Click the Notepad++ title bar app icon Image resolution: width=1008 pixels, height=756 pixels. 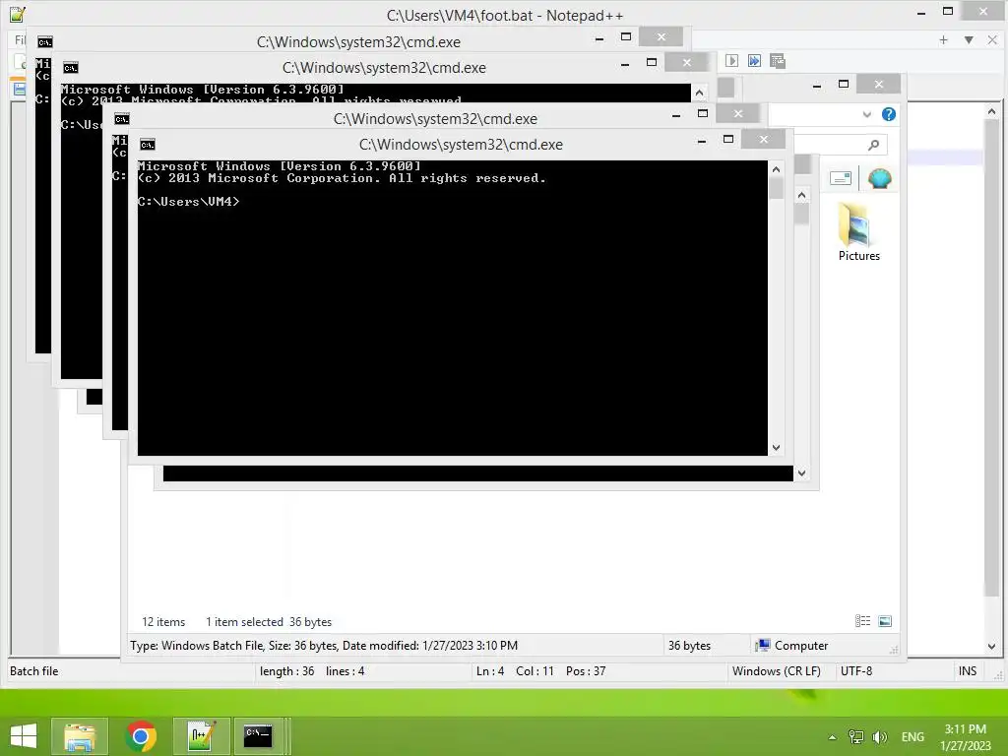coord(18,14)
